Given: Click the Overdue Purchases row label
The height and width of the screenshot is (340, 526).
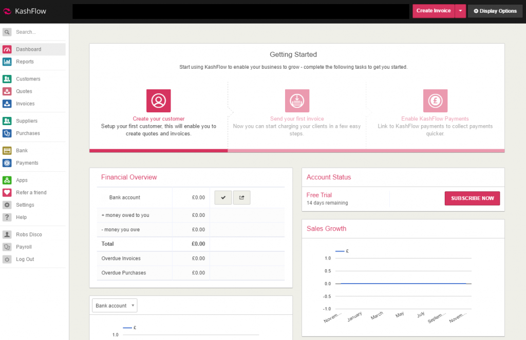Looking at the screenshot, I should coord(124,273).
